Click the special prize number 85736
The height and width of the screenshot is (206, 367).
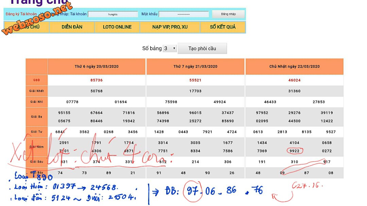coord(97,80)
